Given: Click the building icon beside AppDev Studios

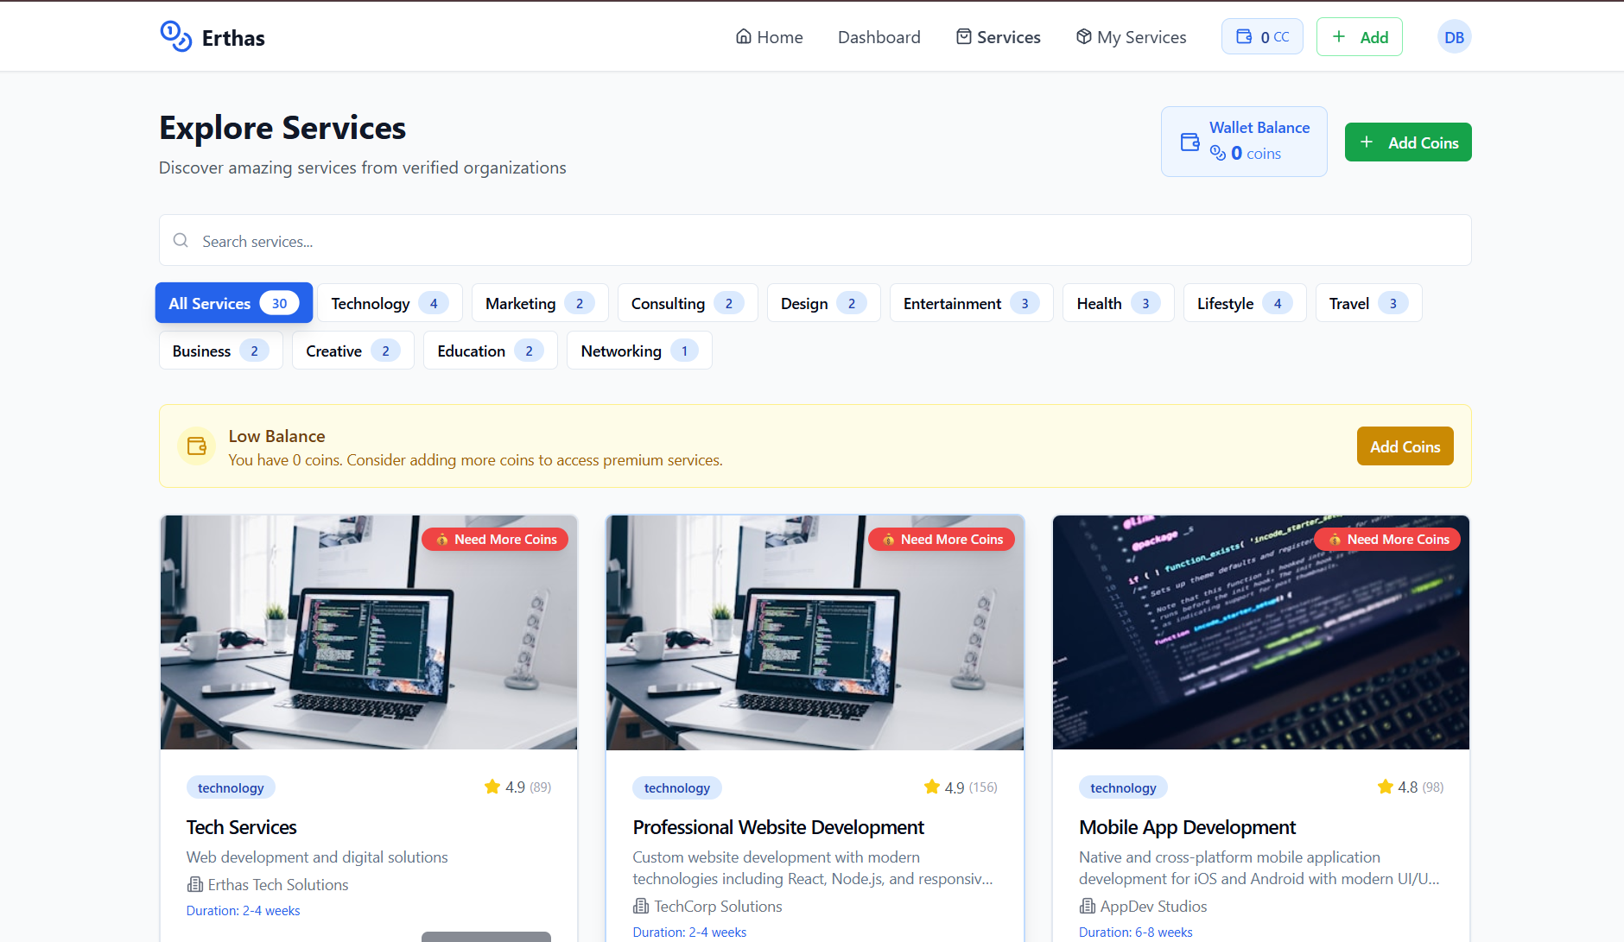Looking at the screenshot, I should pos(1087,906).
